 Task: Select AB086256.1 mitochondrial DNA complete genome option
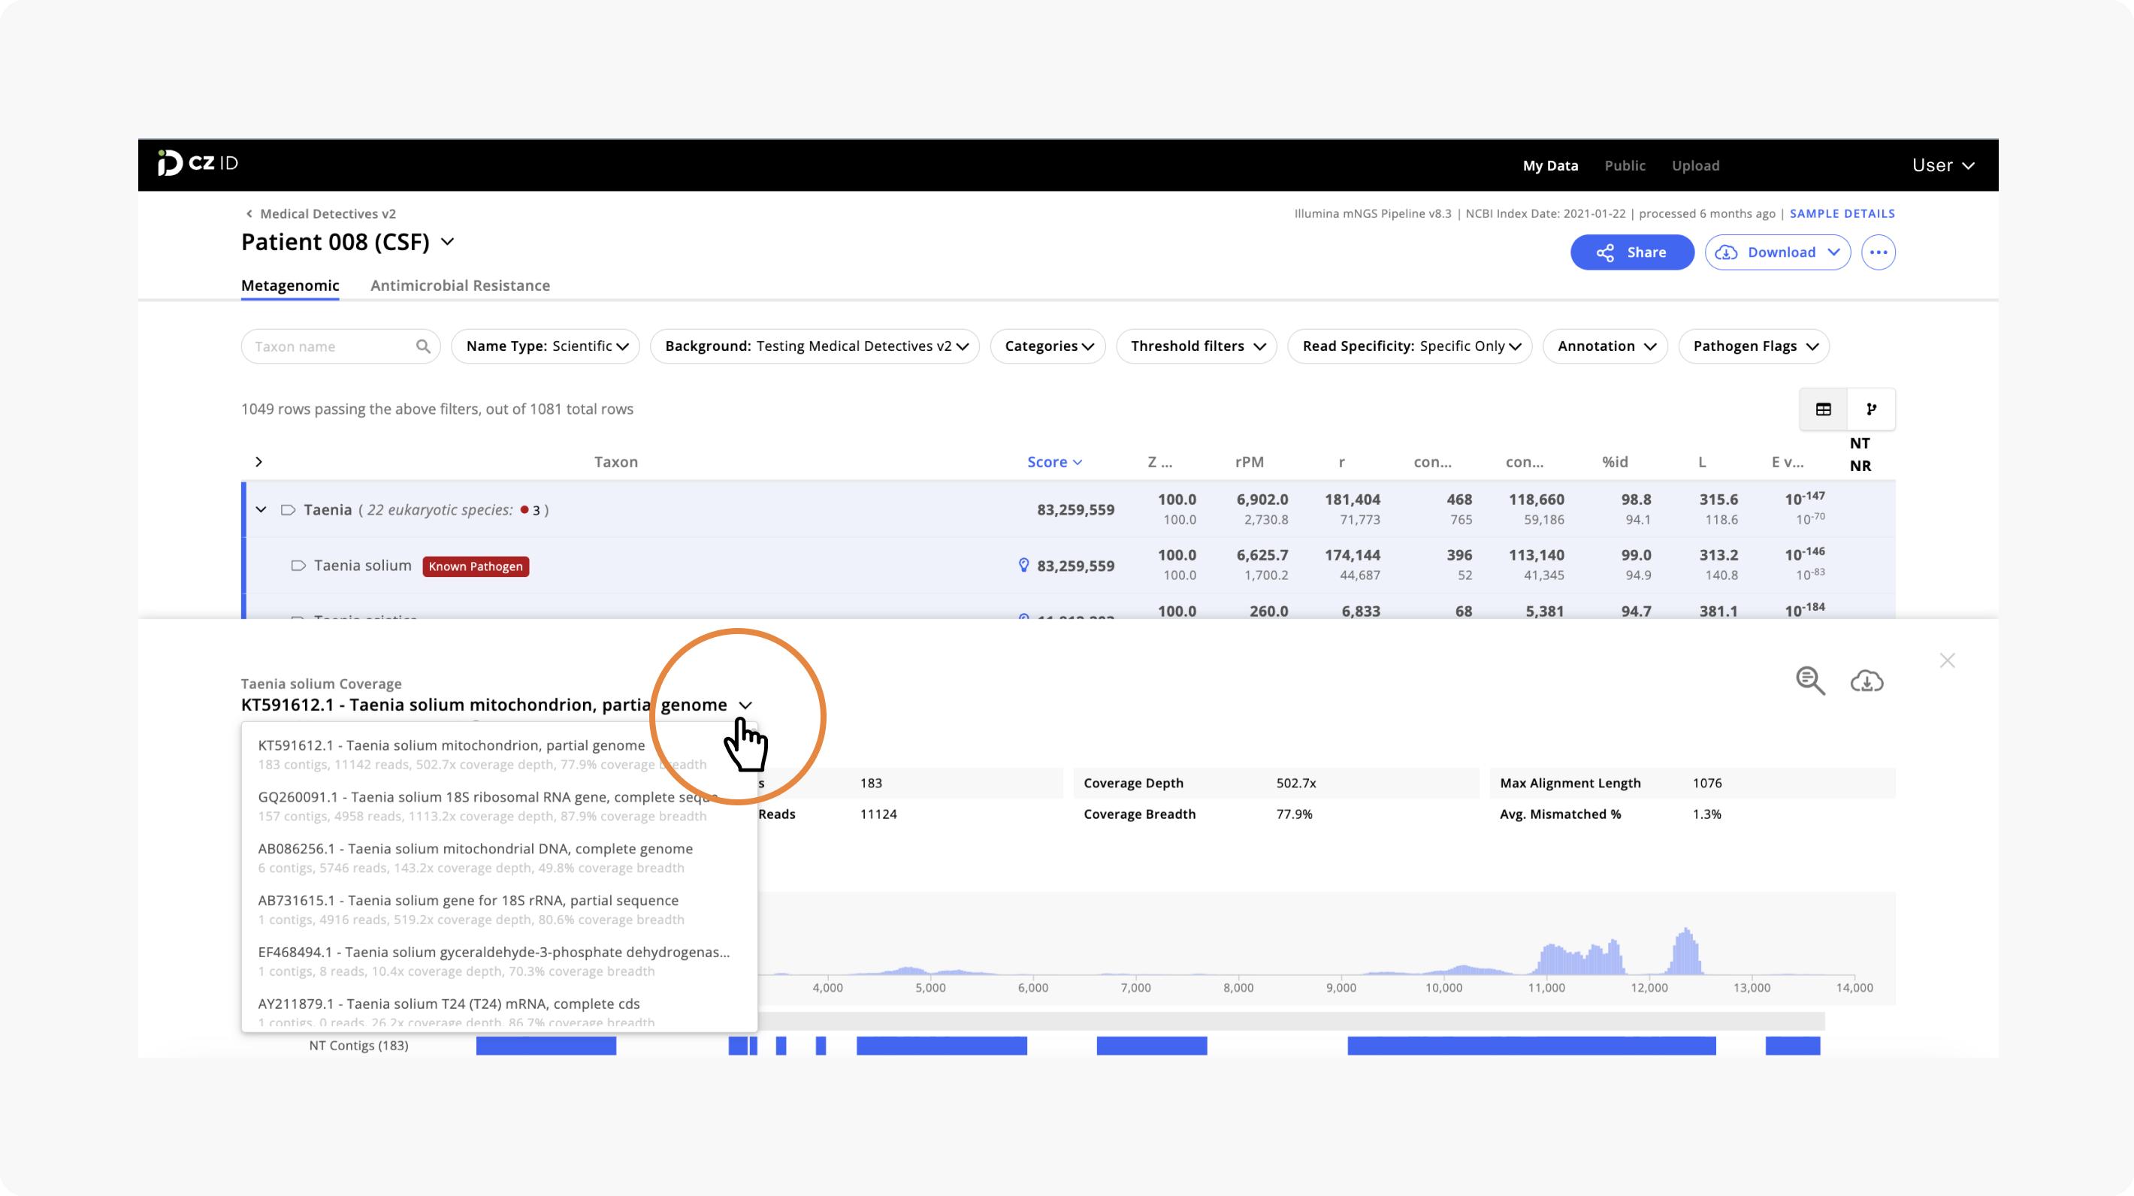click(x=500, y=857)
